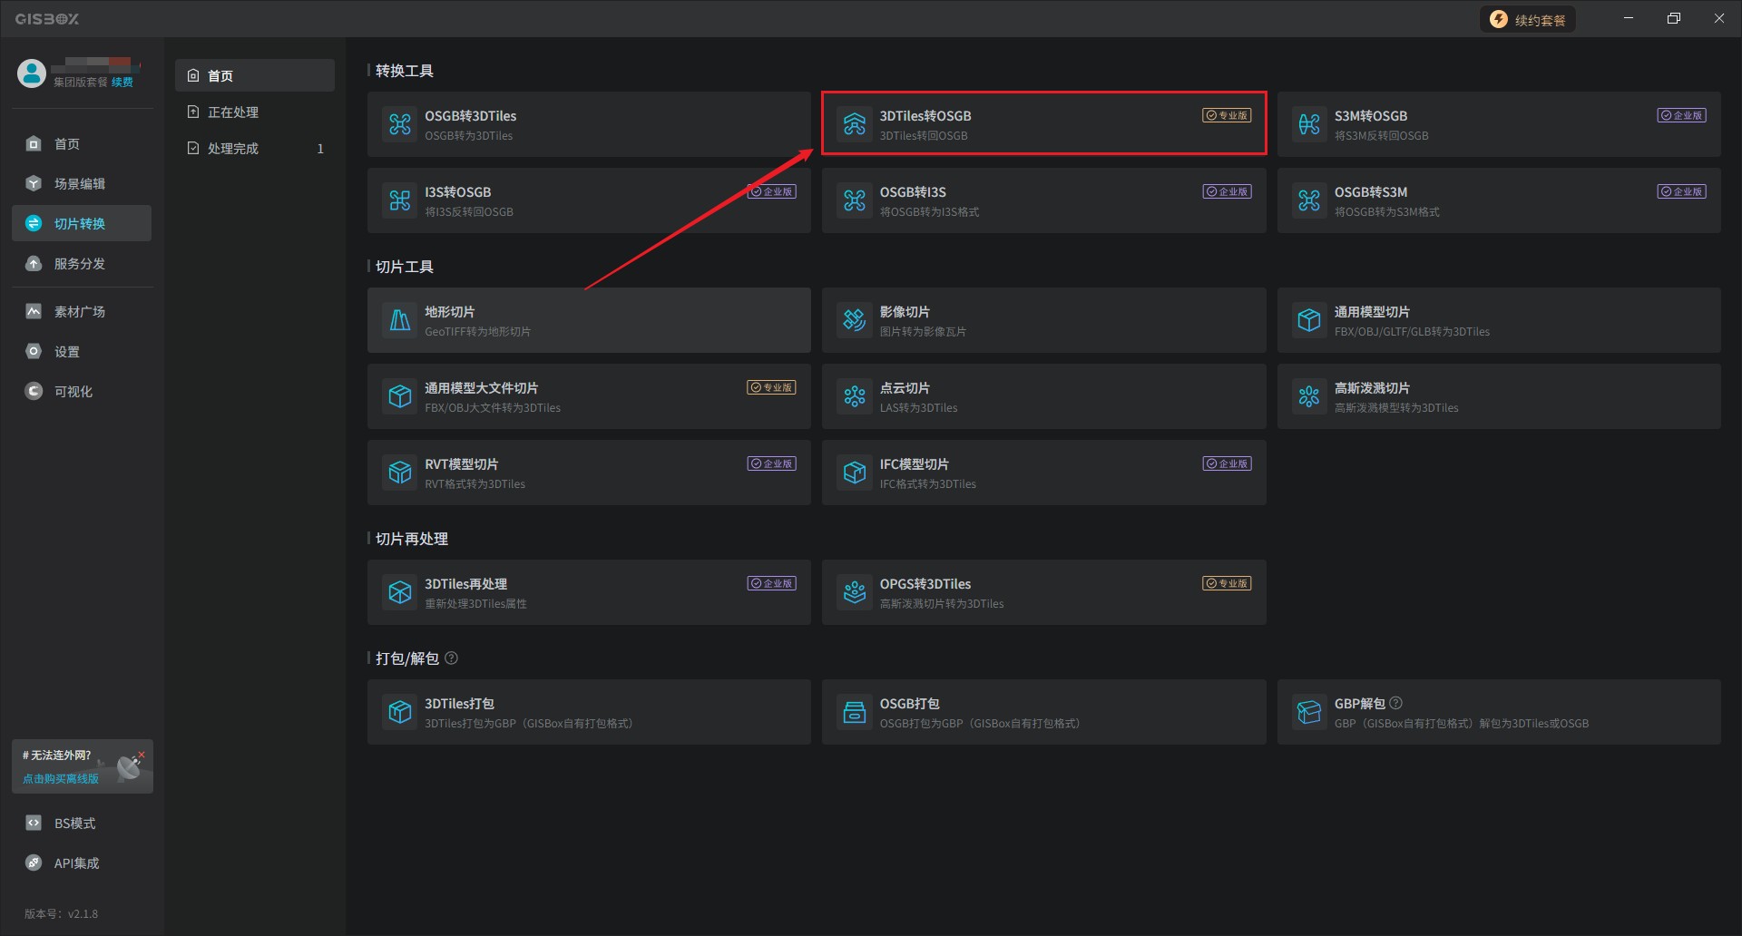Click 点击购买离线版 link
1742x936 pixels.
click(x=61, y=778)
